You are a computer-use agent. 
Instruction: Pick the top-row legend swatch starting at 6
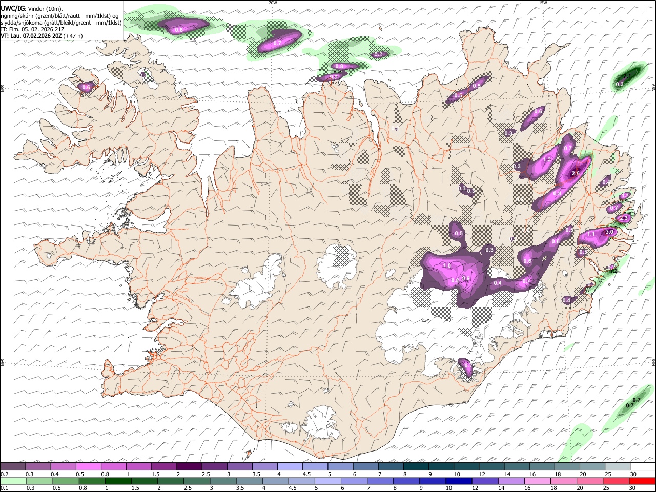(x=365, y=467)
